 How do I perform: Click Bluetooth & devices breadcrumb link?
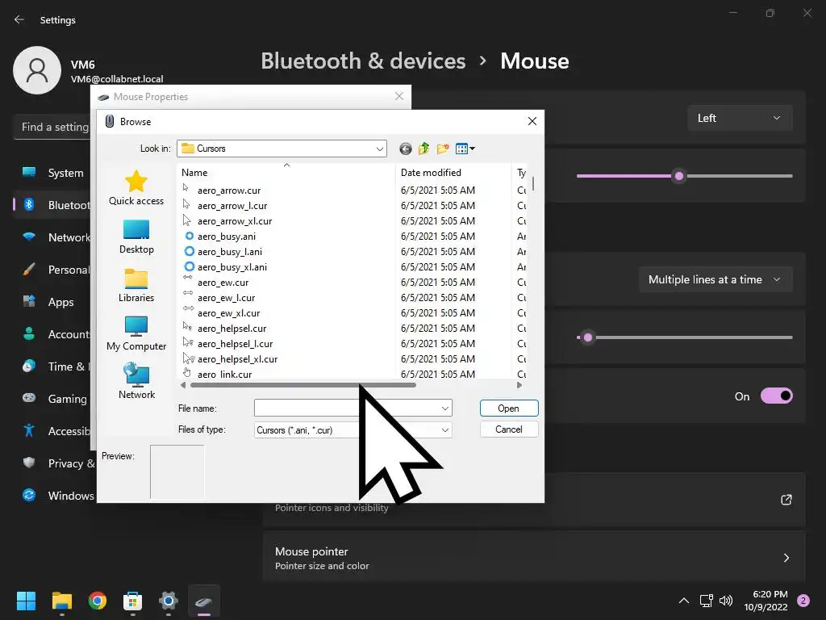pyautogui.click(x=363, y=61)
